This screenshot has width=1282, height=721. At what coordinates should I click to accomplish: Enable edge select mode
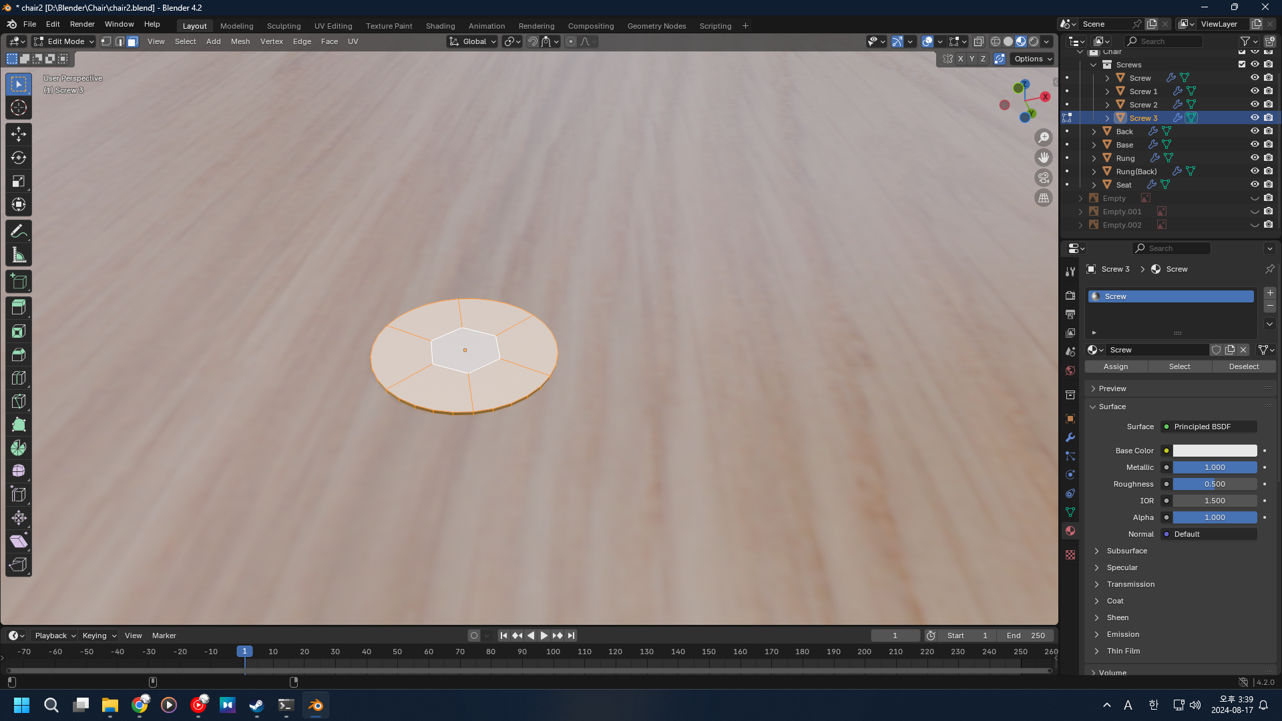click(120, 41)
